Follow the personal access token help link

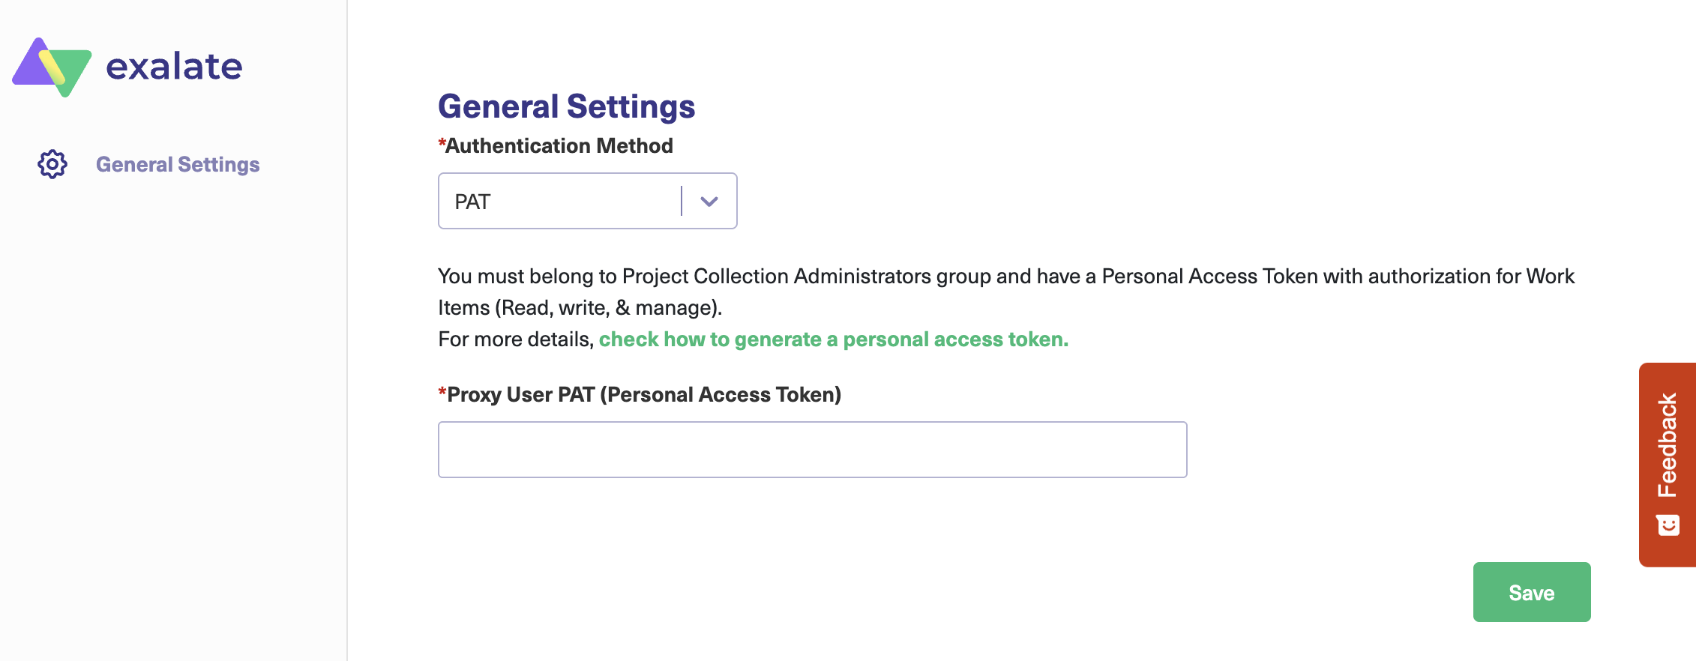(x=833, y=339)
